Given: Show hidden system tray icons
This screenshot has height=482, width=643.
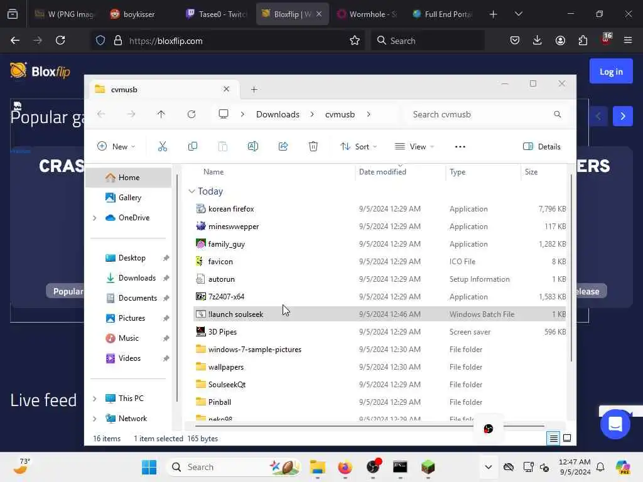Looking at the screenshot, I should [488, 467].
